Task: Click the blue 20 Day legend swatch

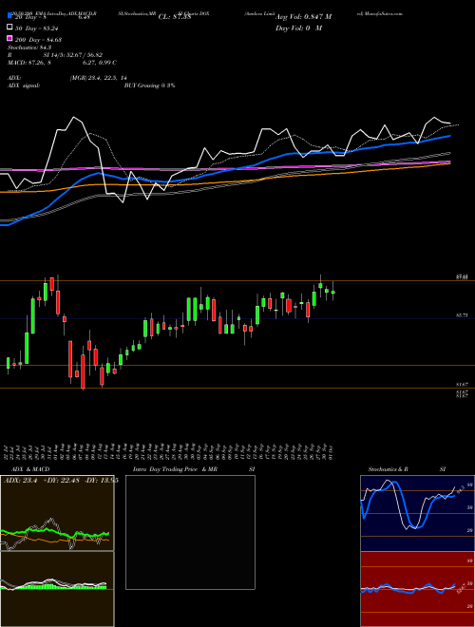Action: coord(10,16)
